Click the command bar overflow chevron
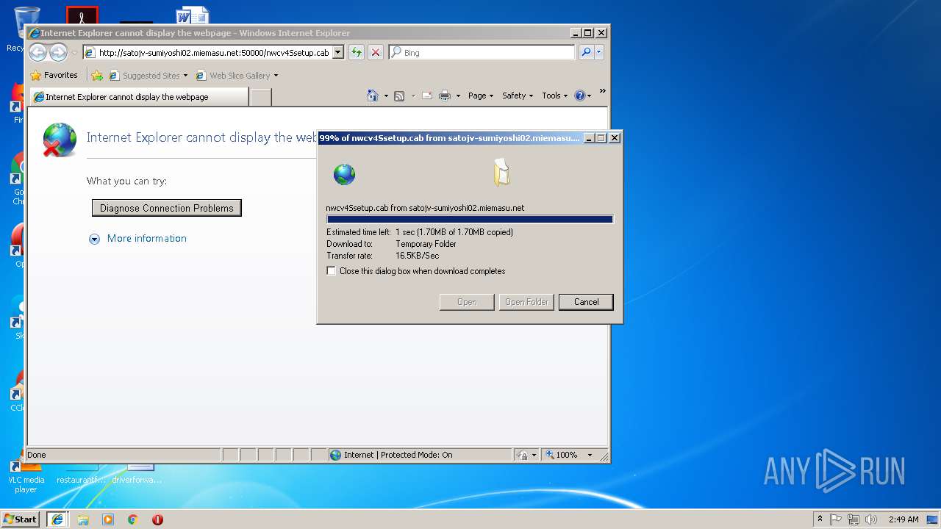Image resolution: width=941 pixels, height=529 pixels. (x=602, y=91)
